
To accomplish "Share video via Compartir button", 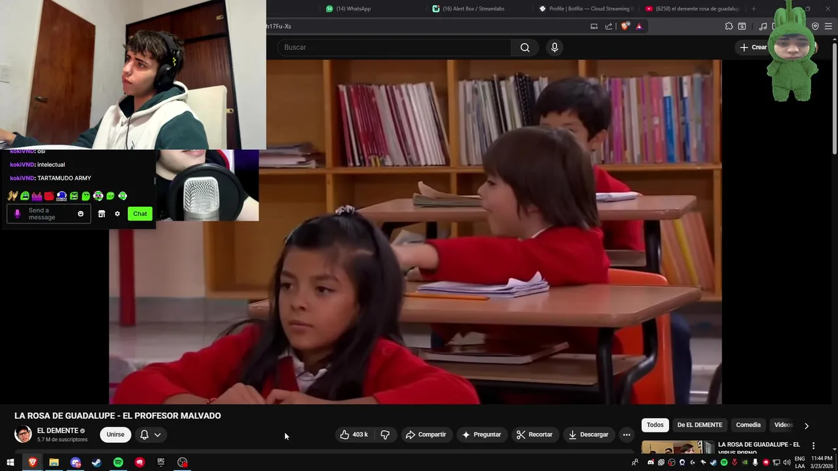I will click(426, 434).
